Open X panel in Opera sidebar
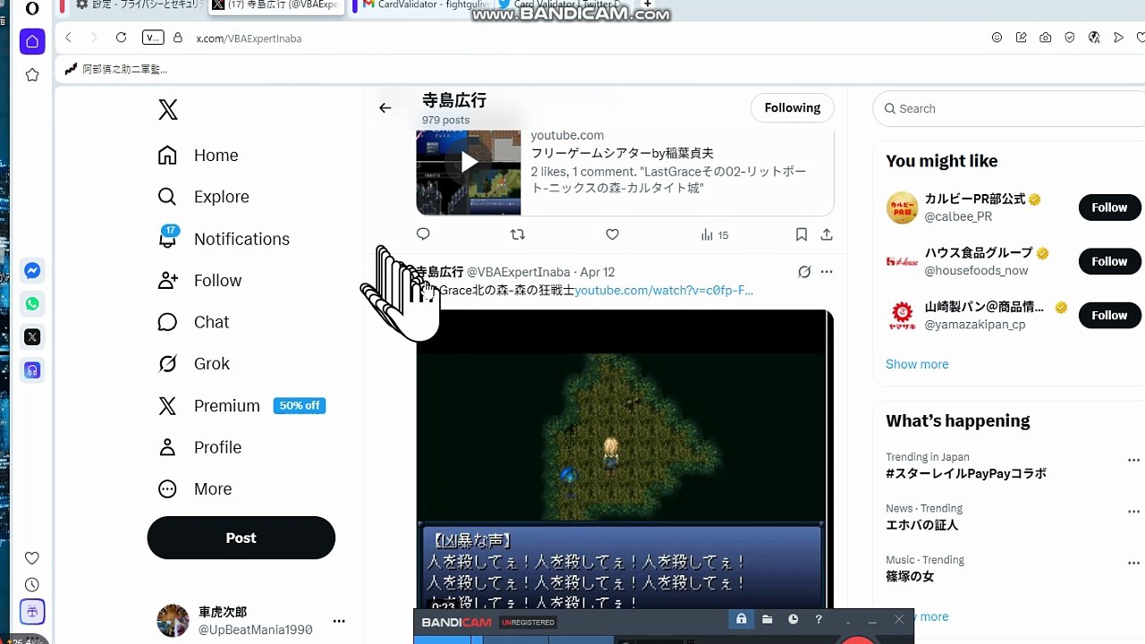1145x644 pixels. tap(32, 337)
